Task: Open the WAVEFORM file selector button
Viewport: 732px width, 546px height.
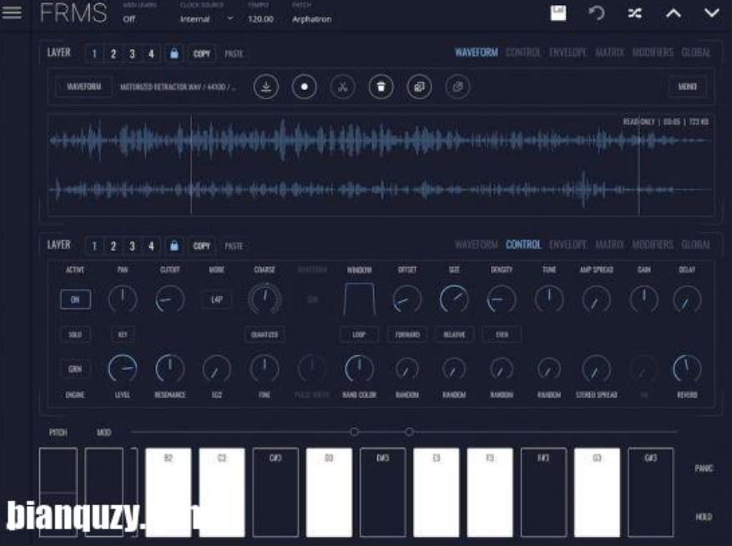Action: pos(83,87)
